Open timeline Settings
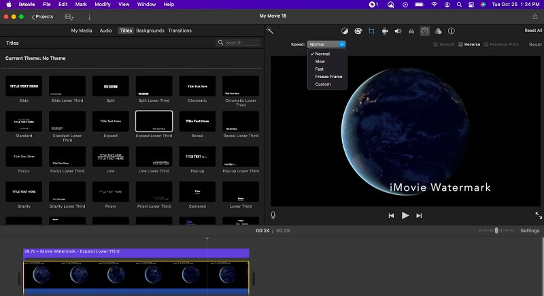 (530, 231)
